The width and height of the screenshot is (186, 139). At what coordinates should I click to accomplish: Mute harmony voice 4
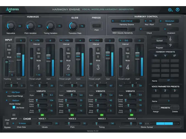pyautogui.click(x=127, y=57)
